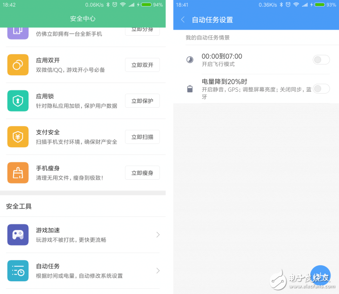Tap 扫描手机支付环境，确保财产安全 description
The width and height of the screenshot is (339, 294).
(x=77, y=142)
